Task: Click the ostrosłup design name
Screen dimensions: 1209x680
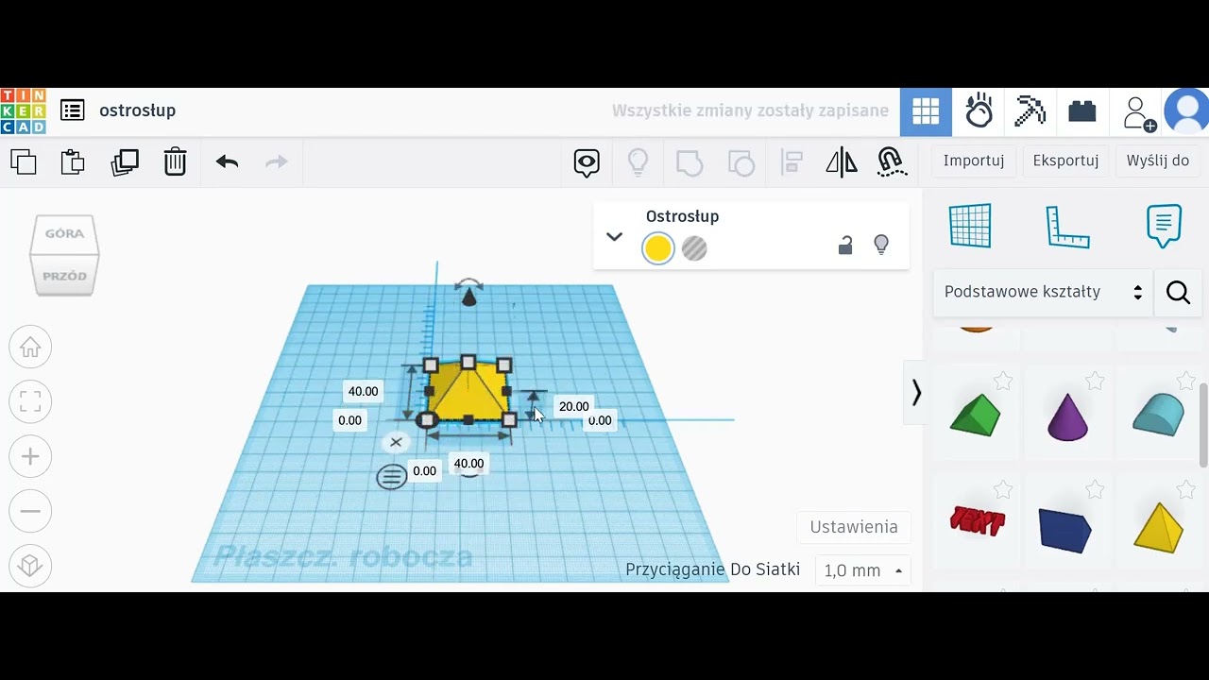Action: [x=138, y=110]
